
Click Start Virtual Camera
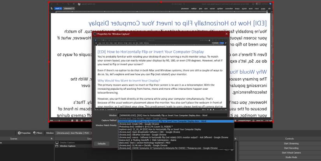pyautogui.click(x=291, y=153)
